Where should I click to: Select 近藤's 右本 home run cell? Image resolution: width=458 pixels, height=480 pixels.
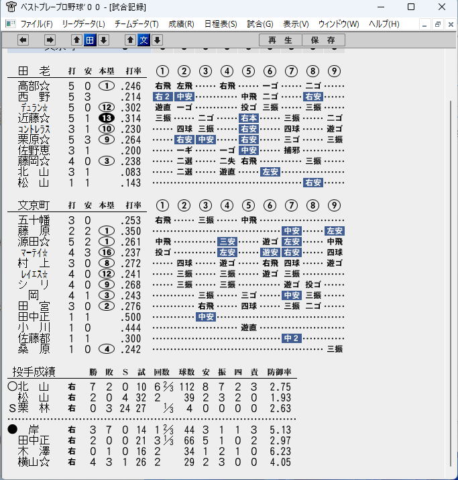(249, 118)
